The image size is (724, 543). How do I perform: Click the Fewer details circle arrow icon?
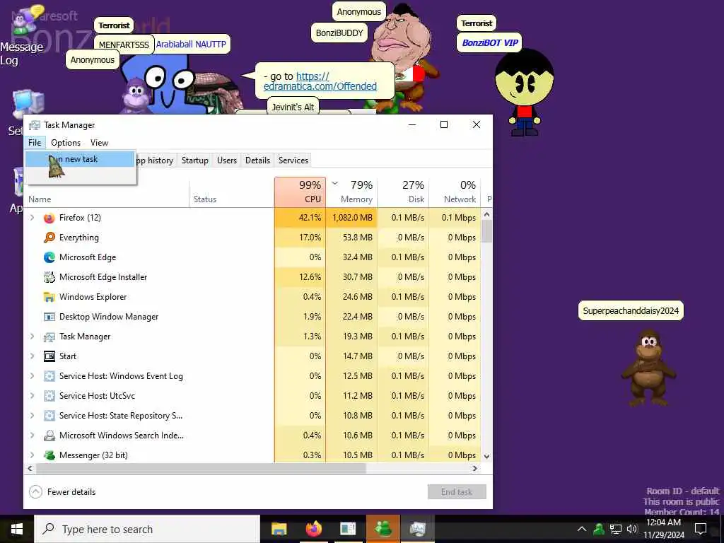[x=35, y=492]
